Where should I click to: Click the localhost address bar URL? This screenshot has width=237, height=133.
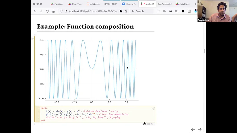(x=93, y=11)
